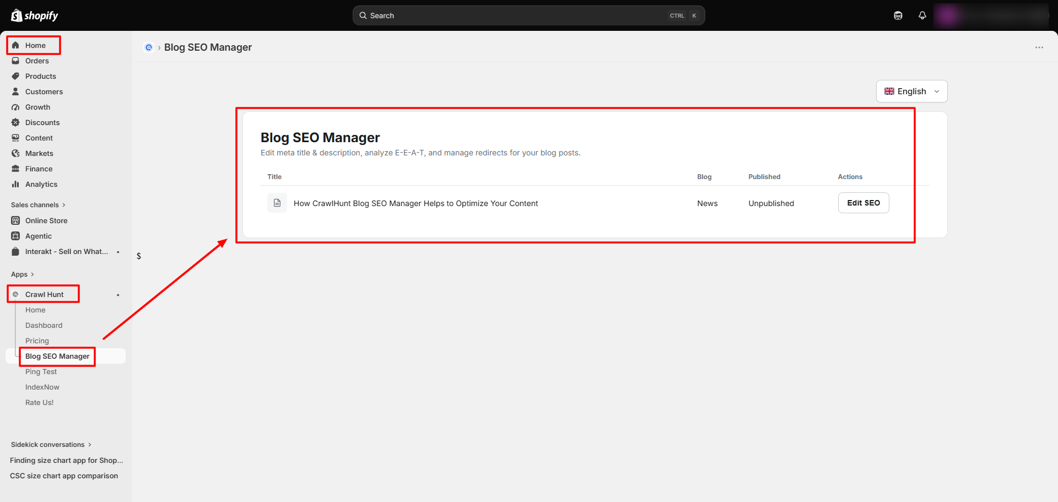Open 'CSC size chart app comparison' conversation
This screenshot has height=502, width=1058.
64,476
